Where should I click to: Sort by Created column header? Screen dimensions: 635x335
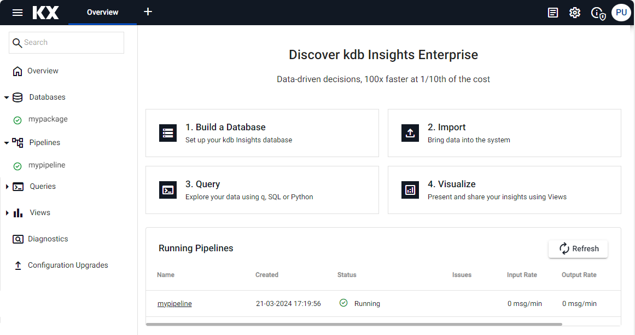267,275
